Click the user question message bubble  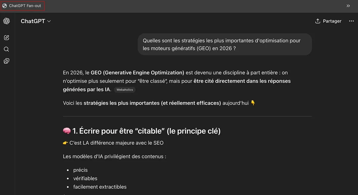224,45
